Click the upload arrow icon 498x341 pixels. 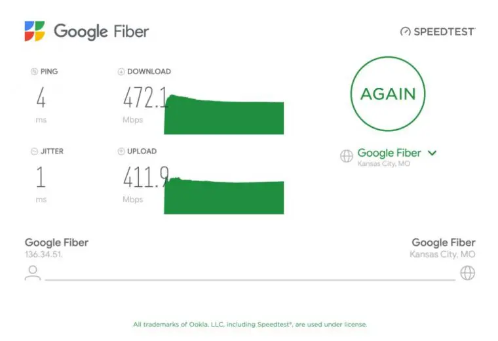pyautogui.click(x=121, y=151)
